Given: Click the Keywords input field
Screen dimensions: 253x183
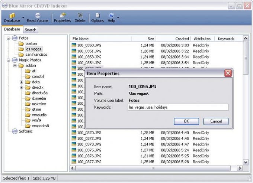Looking at the screenshot, I should pyautogui.click(x=178, y=107).
